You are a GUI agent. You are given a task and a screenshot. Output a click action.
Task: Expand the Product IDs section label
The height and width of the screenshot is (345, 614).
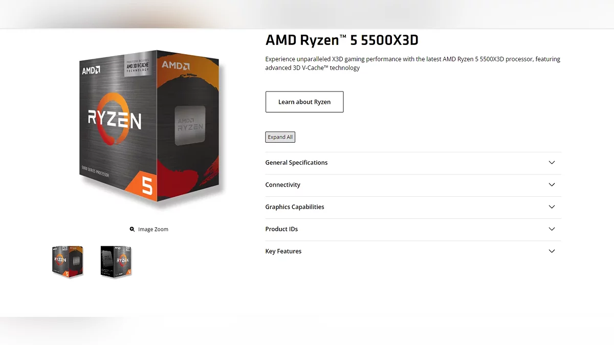click(281, 229)
